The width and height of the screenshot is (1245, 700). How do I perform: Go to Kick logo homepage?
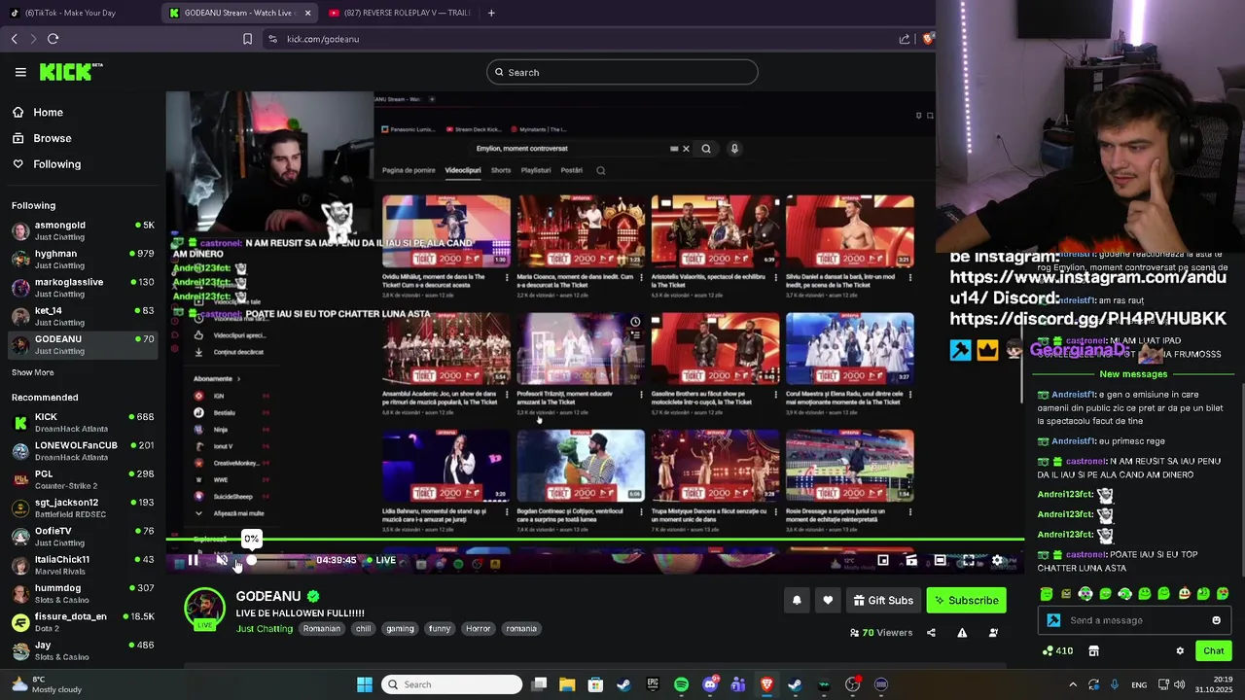point(71,72)
